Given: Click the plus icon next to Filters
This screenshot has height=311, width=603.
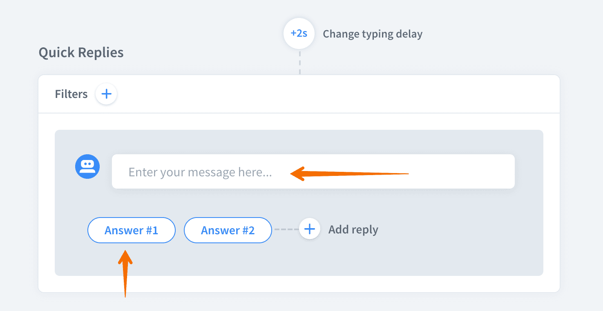Looking at the screenshot, I should [x=106, y=94].
